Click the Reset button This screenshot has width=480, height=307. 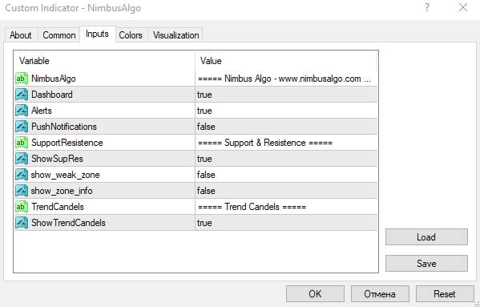click(x=445, y=294)
